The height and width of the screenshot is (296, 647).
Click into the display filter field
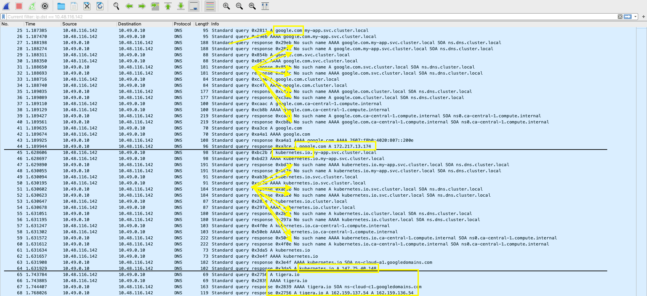[x=312, y=17]
